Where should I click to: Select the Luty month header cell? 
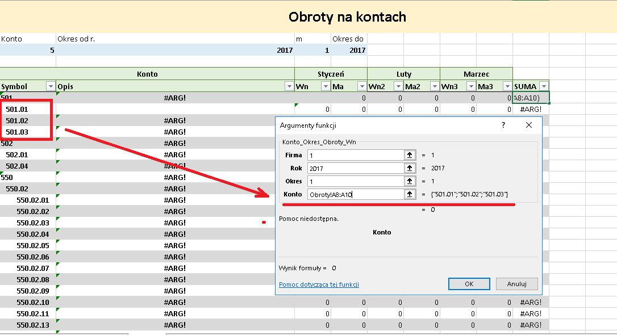pos(404,74)
